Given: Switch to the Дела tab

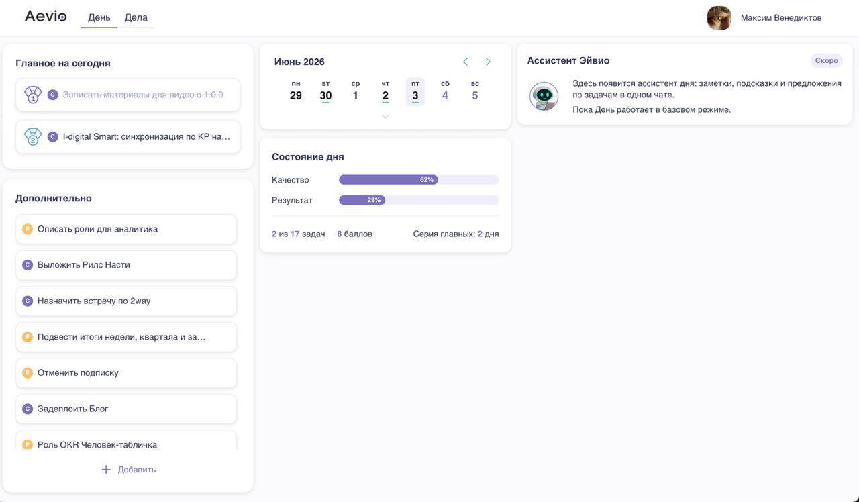Looking at the screenshot, I should [136, 17].
